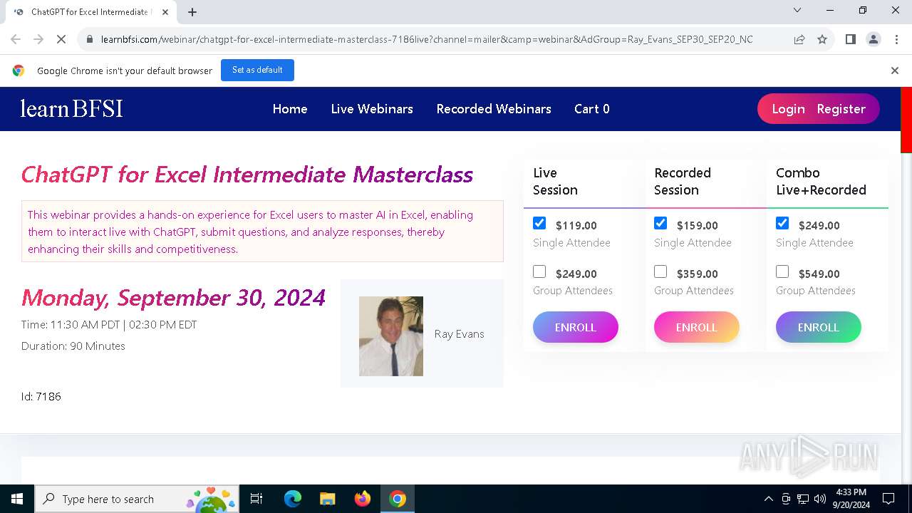This screenshot has width=912, height=513.
Task: Enroll in the Recorded Session
Action: click(x=697, y=327)
